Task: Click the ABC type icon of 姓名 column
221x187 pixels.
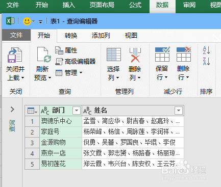Action: point(87,111)
